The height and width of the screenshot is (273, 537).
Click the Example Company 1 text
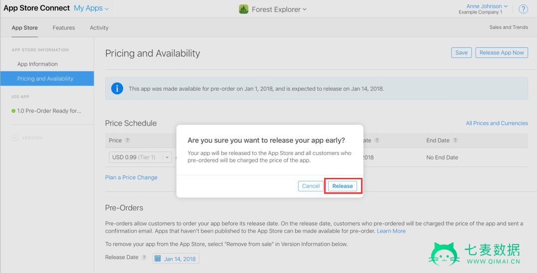[480, 12]
